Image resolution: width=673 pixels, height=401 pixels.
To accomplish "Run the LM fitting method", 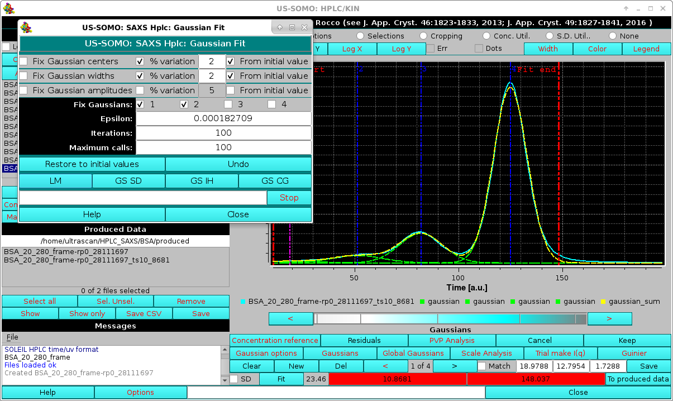I will [x=55, y=180].
